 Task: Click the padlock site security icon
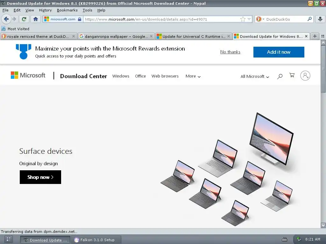[x=79, y=19]
